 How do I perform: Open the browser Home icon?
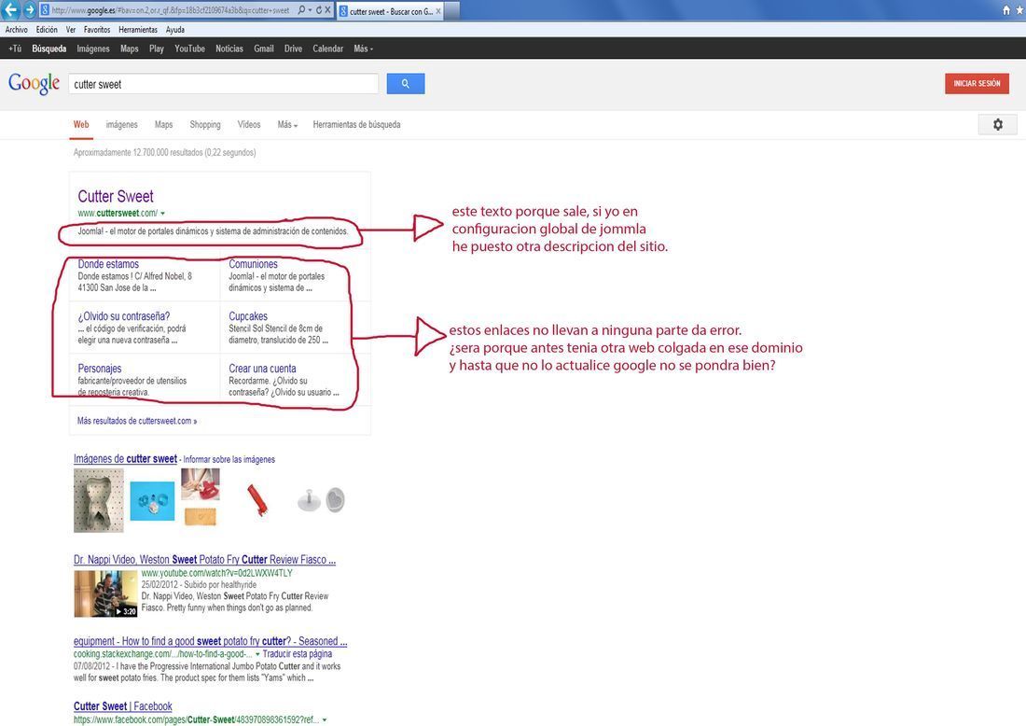(1006, 10)
